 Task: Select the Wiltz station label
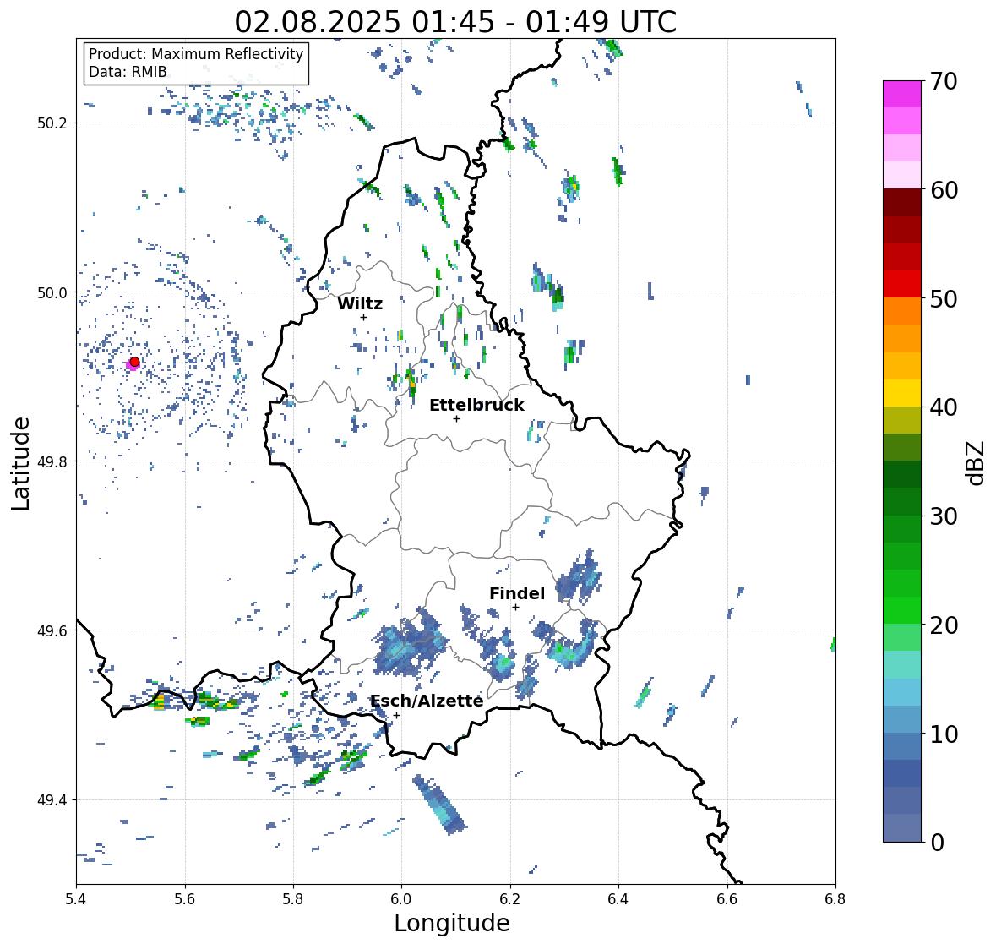(360, 303)
